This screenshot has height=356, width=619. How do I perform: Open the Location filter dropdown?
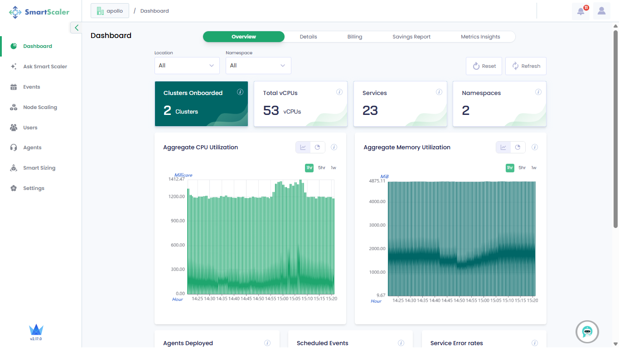(x=187, y=66)
